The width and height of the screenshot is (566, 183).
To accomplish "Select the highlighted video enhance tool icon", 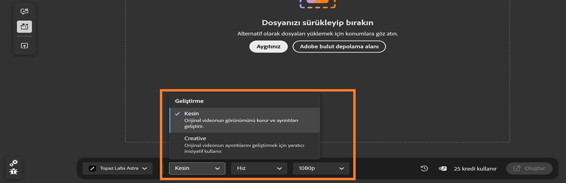I will click(25, 26).
